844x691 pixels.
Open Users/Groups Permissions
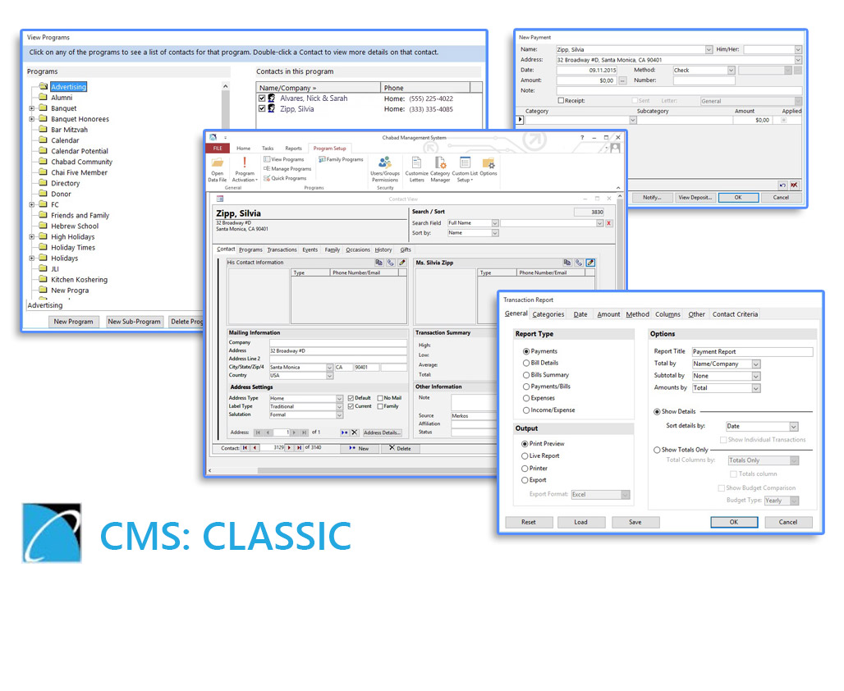pyautogui.click(x=384, y=163)
